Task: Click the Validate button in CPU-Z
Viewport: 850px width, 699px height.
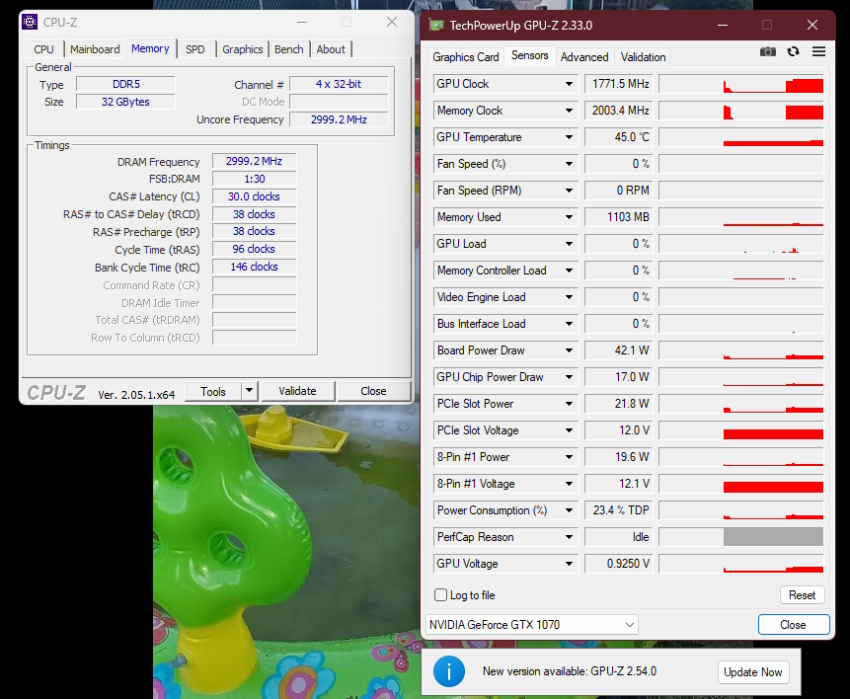Action: point(297,391)
